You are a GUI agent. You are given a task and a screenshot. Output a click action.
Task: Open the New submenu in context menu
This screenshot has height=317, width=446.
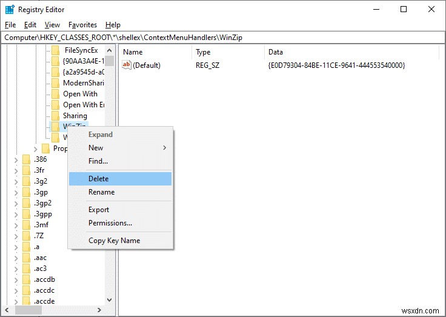tap(121, 148)
